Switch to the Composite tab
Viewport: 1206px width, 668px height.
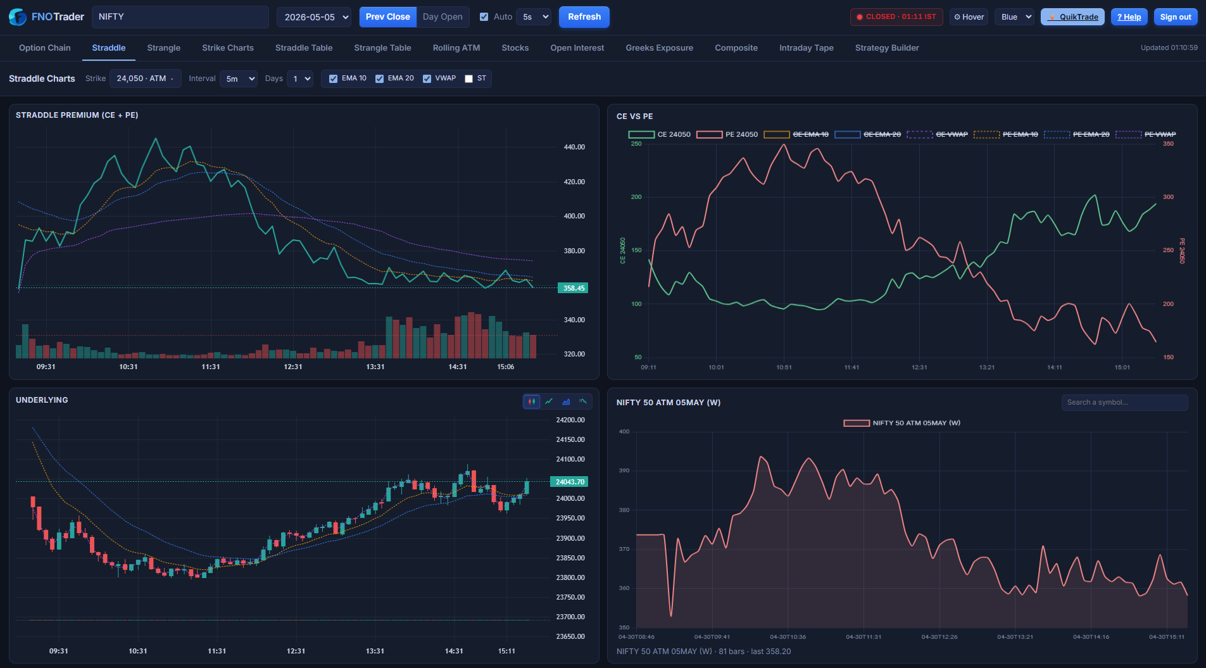(736, 48)
